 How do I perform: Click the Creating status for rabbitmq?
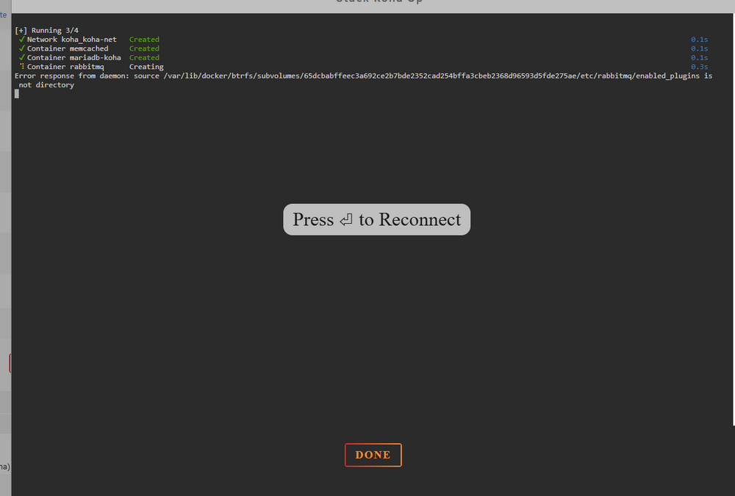(146, 67)
